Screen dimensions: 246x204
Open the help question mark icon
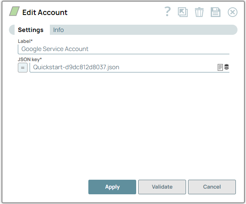[167, 11]
